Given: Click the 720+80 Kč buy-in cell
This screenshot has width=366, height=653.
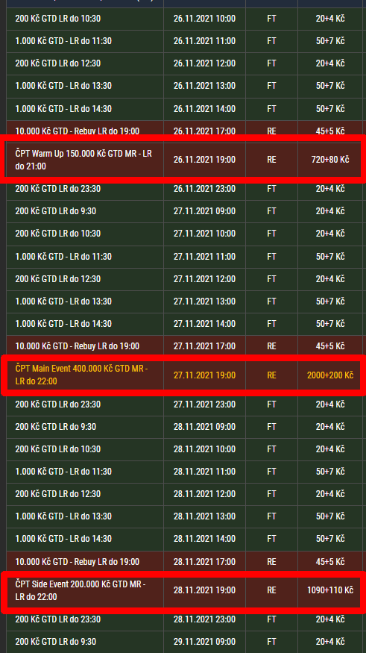Looking at the screenshot, I should (329, 160).
